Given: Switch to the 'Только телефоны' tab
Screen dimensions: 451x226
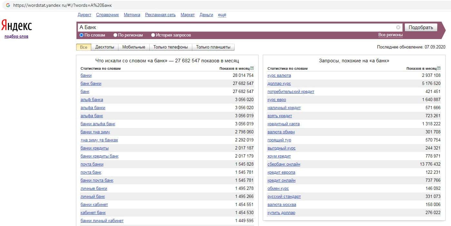Looking at the screenshot, I should pyautogui.click(x=170, y=47).
